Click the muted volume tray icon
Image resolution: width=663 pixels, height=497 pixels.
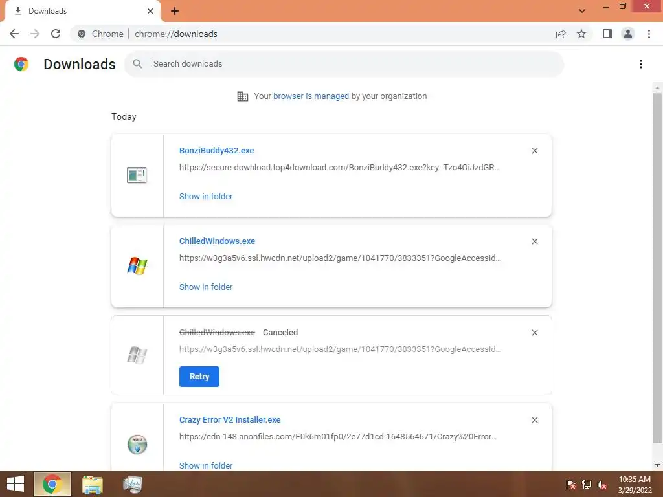(x=602, y=485)
